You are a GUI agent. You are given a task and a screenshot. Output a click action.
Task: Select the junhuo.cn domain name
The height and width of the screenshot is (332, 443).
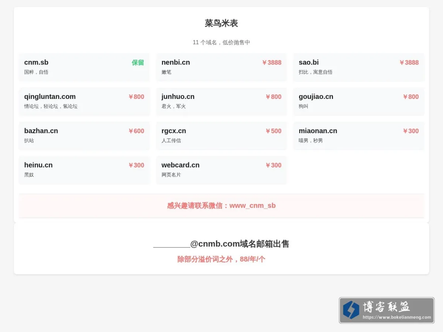(x=178, y=97)
